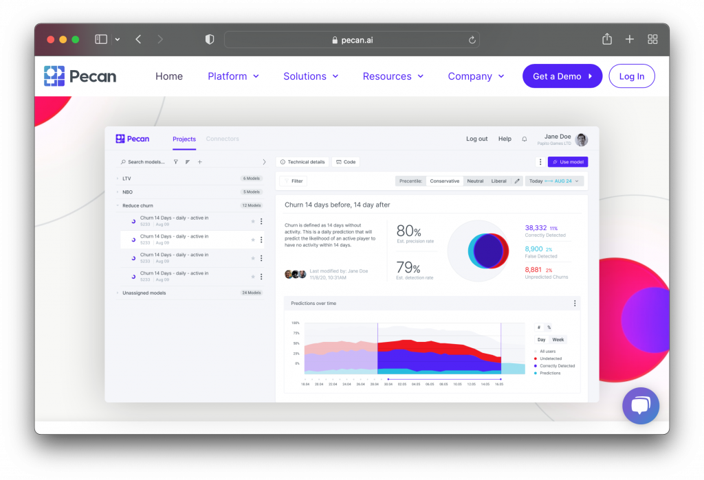
Task: Switch to the Projects tab
Action: 184,139
